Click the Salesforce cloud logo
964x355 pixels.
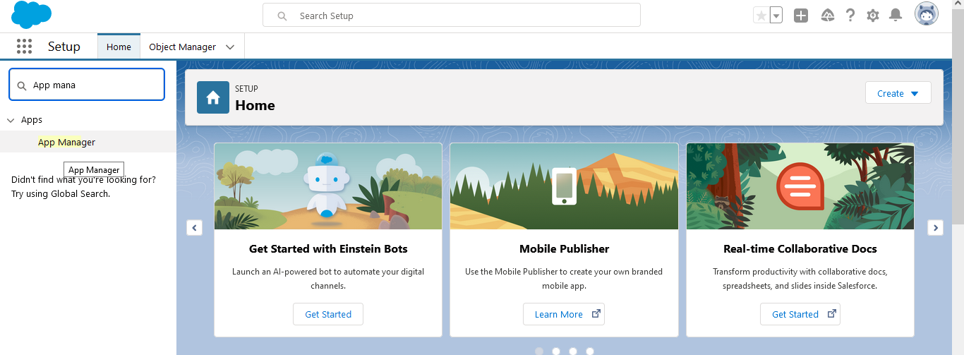(x=31, y=15)
